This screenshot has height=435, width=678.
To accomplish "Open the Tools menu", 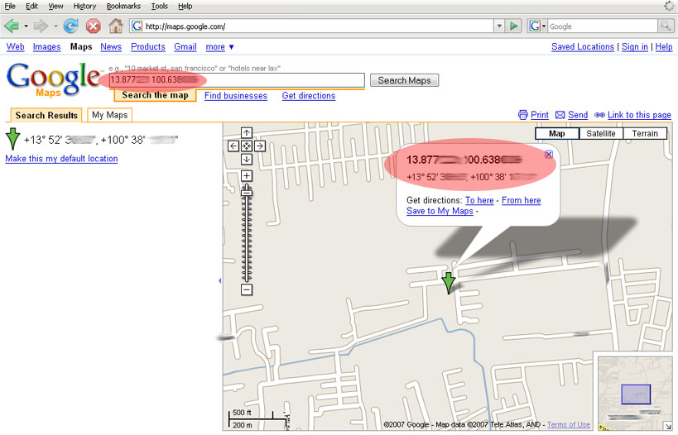I will (x=160, y=6).
